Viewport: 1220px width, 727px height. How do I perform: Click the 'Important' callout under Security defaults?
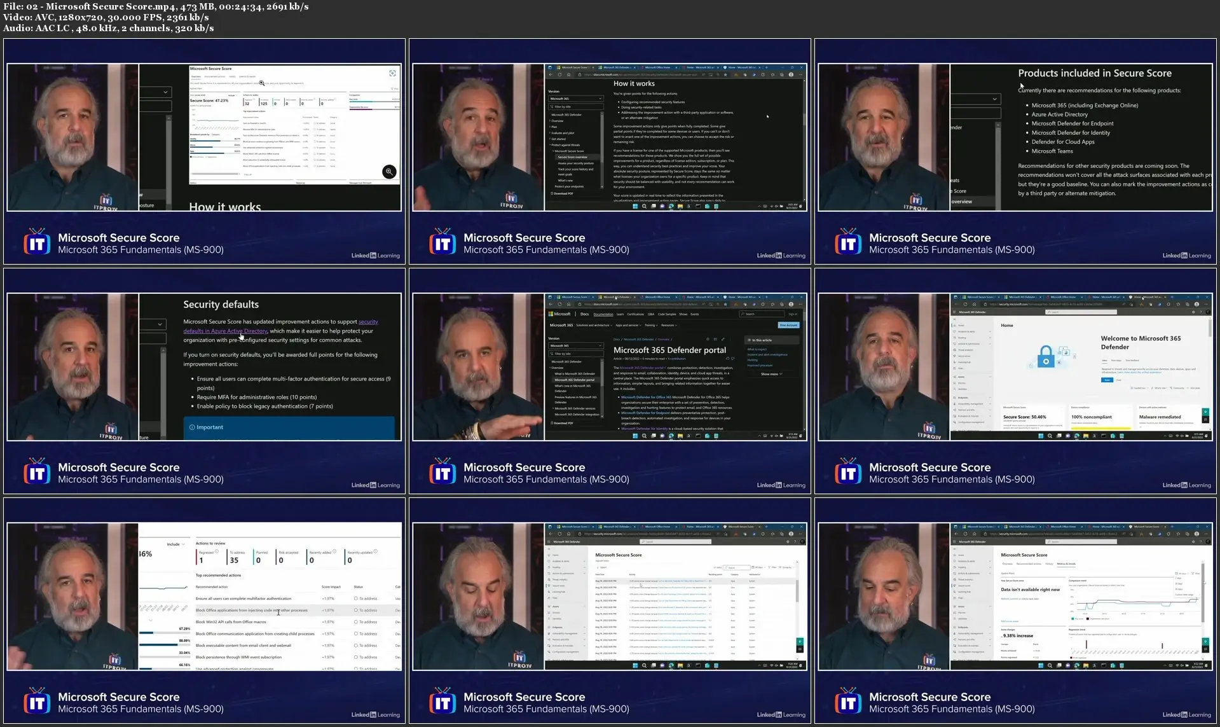tap(289, 427)
